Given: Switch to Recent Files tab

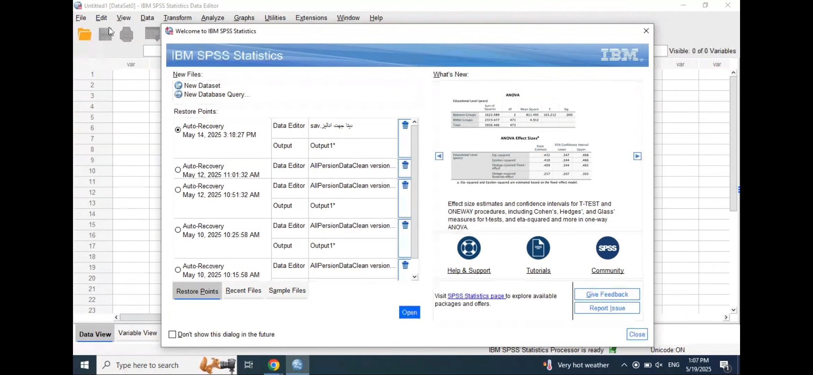Looking at the screenshot, I should click(243, 291).
